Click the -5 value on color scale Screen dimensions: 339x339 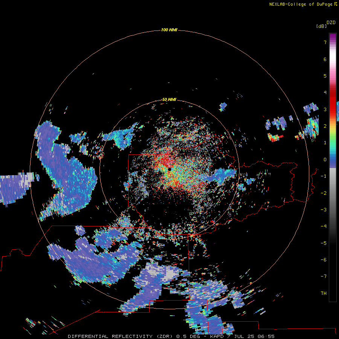[324, 243]
